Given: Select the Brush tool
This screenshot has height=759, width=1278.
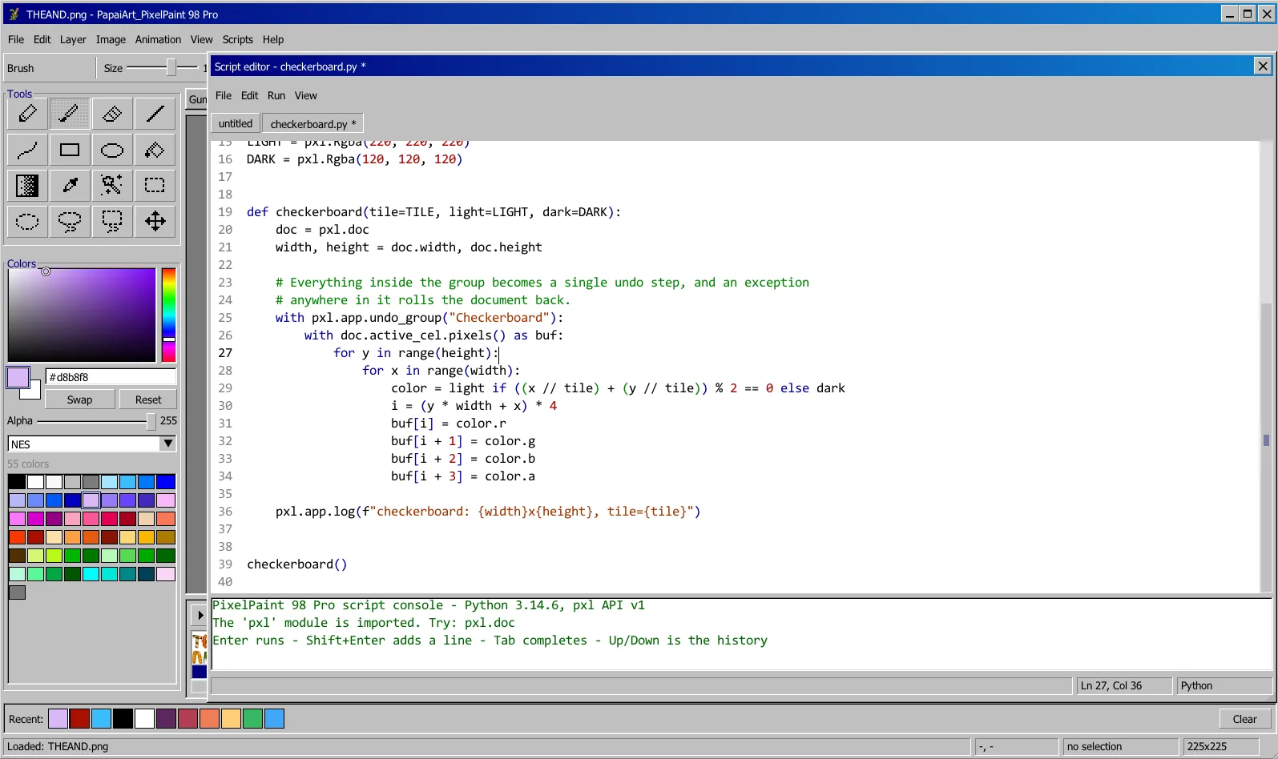Looking at the screenshot, I should (x=70, y=114).
